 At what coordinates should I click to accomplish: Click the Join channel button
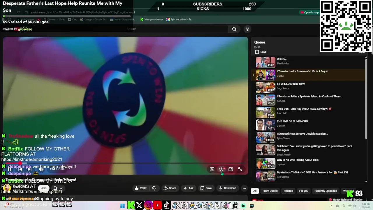point(44,188)
